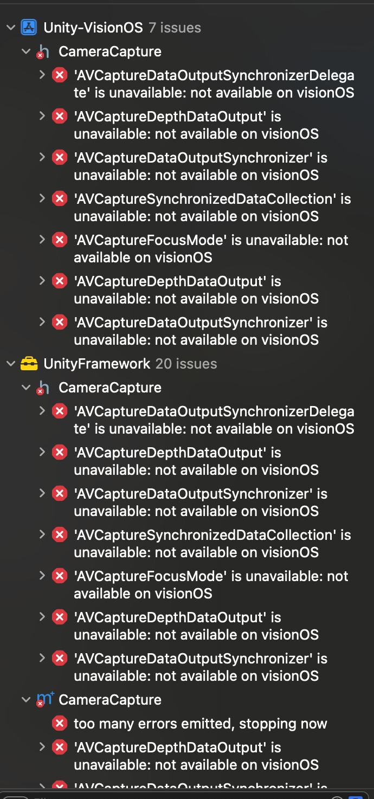Collapse the CameraCapture group under Unity-VisionOS
The image size is (374, 799).
pos(26,51)
